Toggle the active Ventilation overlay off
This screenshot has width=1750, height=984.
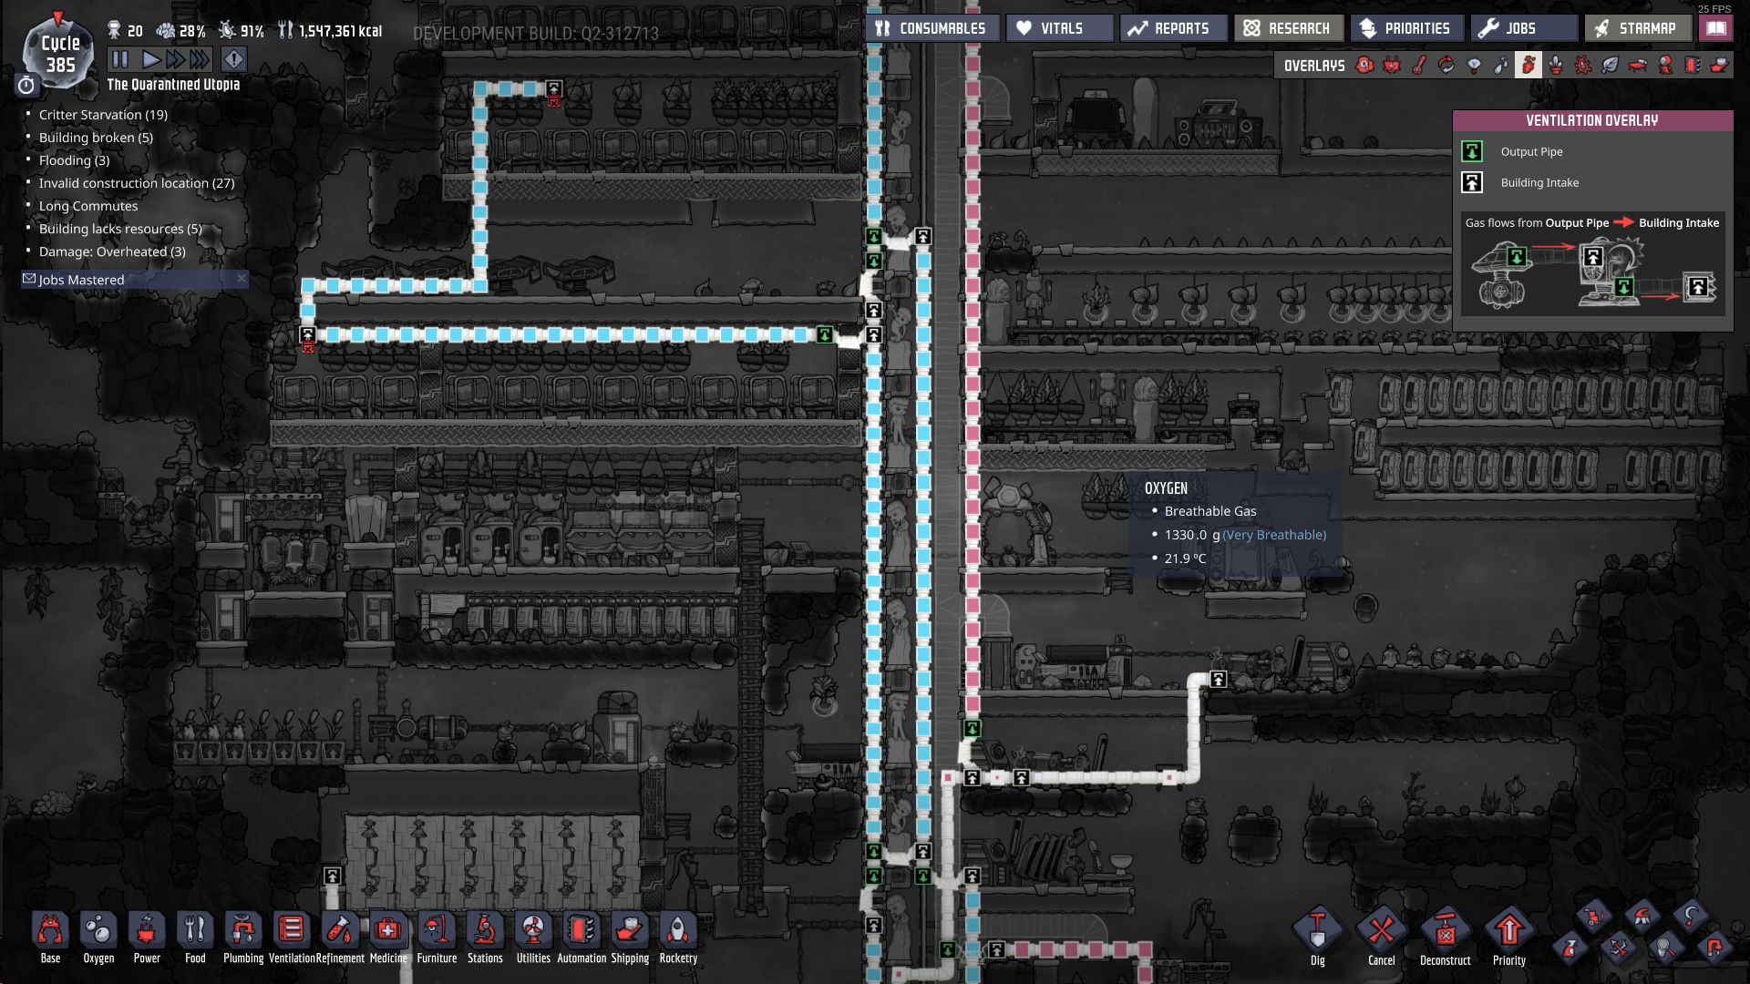click(1529, 66)
